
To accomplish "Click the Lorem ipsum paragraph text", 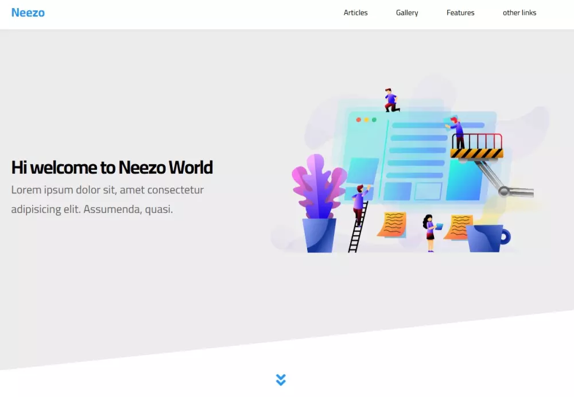I will [x=107, y=199].
